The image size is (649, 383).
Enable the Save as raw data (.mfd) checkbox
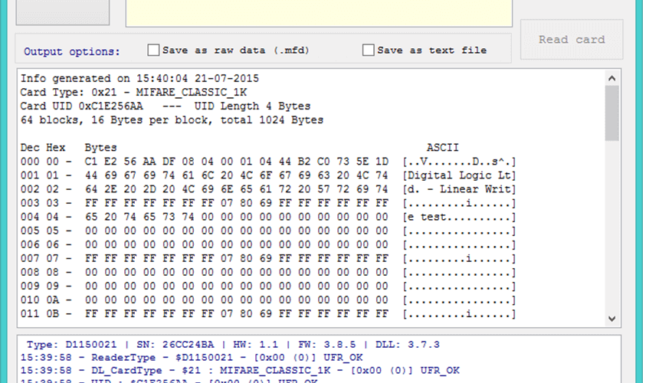(153, 50)
